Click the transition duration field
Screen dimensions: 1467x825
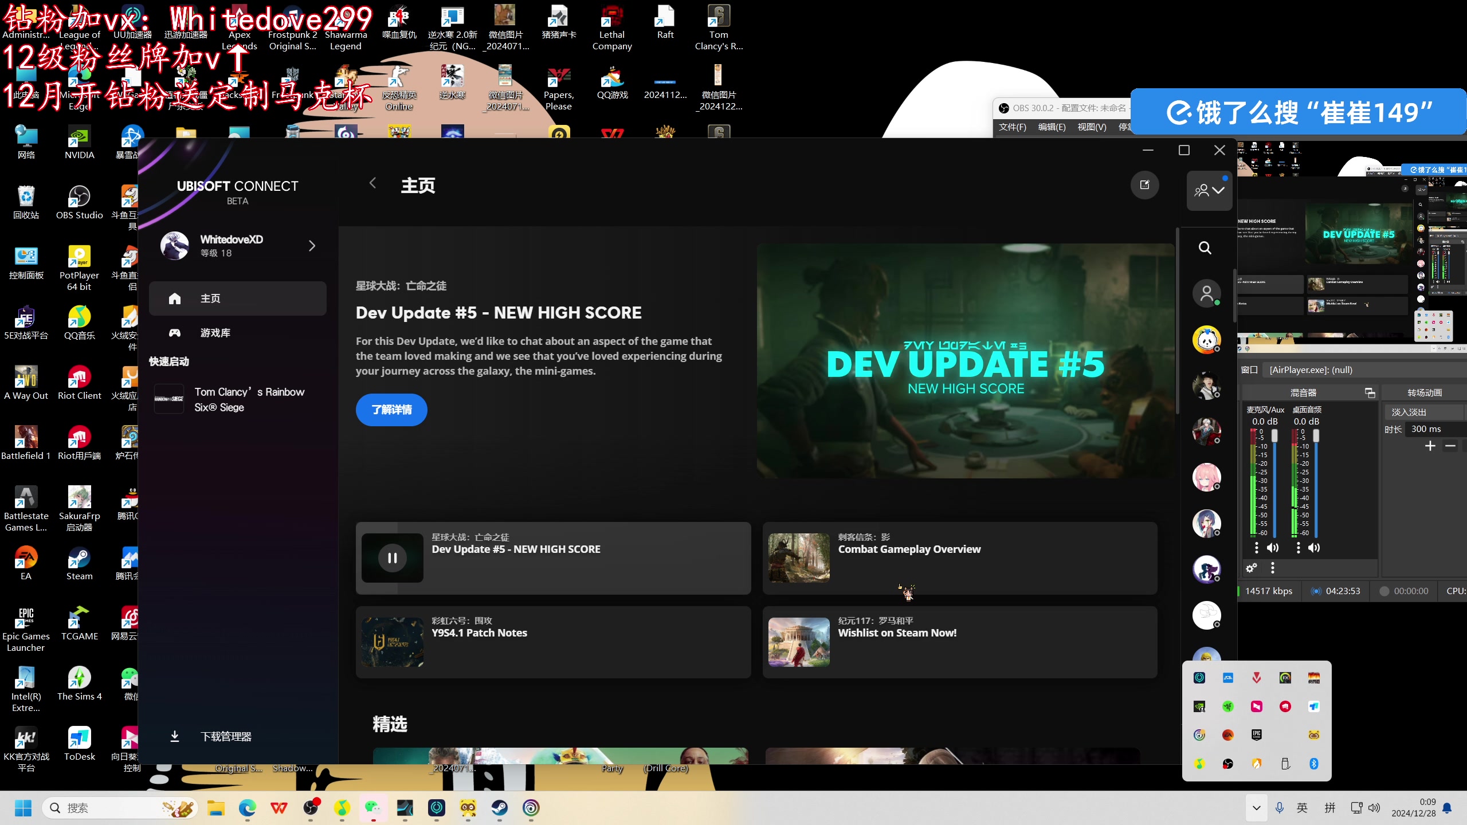pos(1436,429)
